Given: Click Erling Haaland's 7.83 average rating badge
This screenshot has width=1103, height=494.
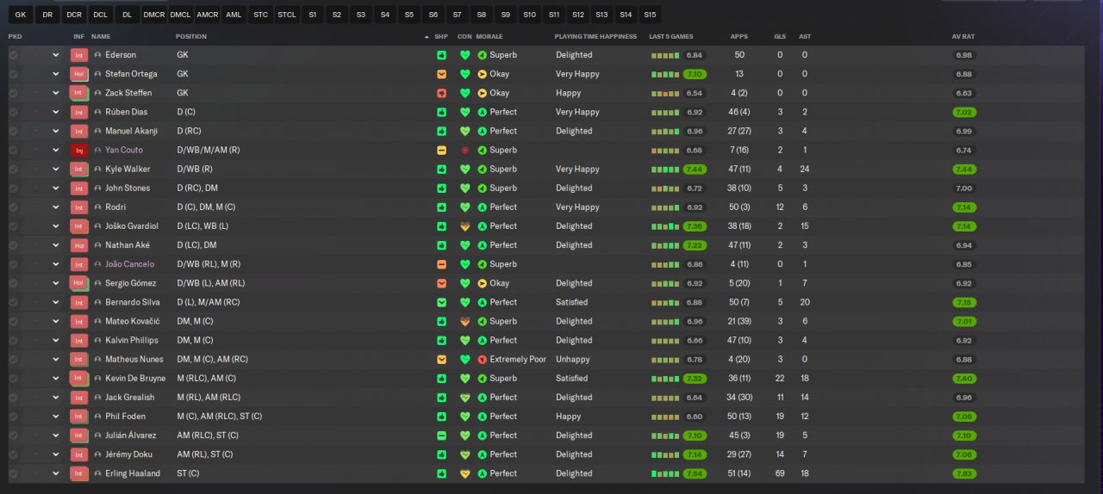Looking at the screenshot, I should pos(964,473).
